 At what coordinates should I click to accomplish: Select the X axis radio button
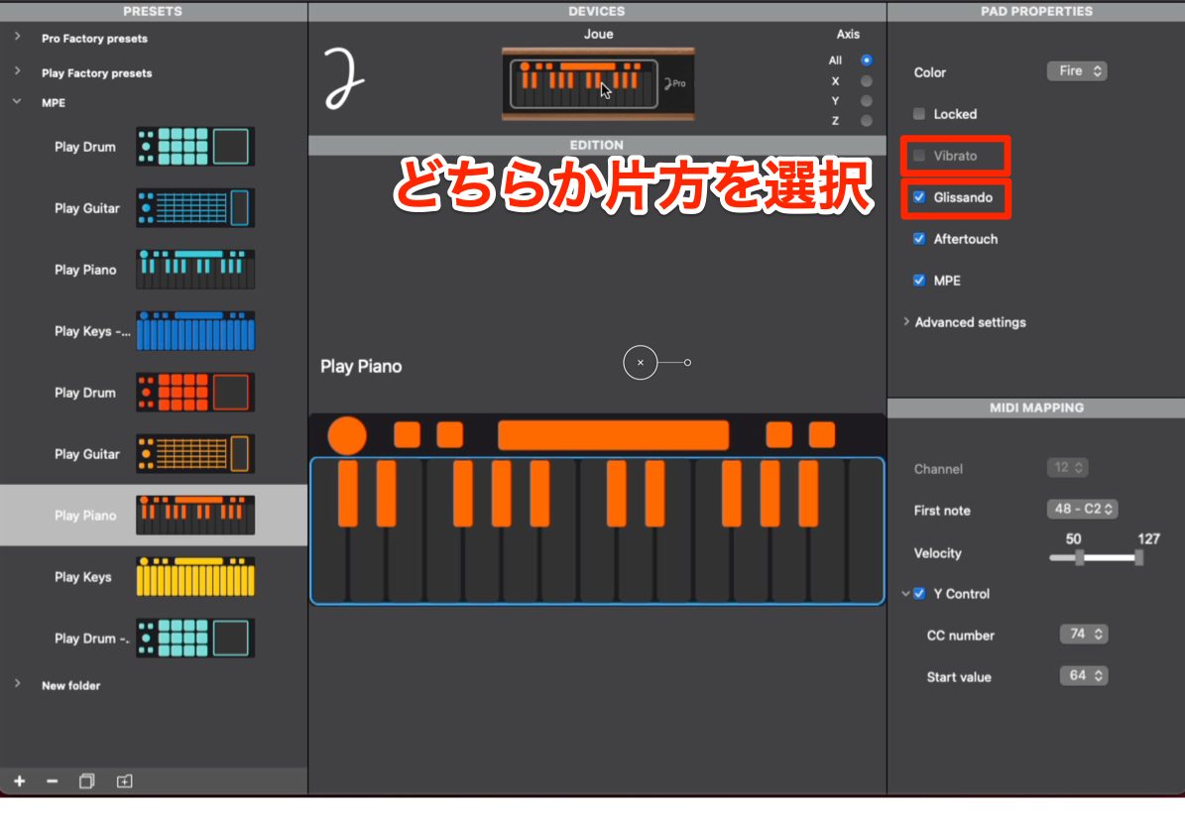tap(866, 81)
